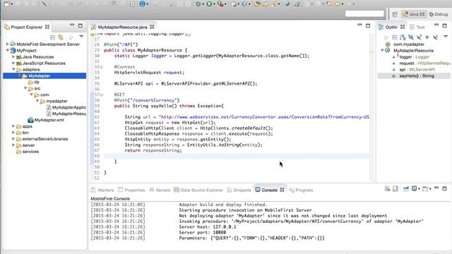The height and width of the screenshot is (254, 452).
Task: Click the Quick Access search field
Action: point(364,13)
